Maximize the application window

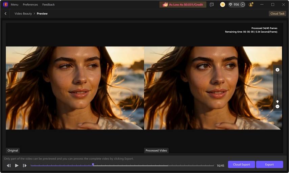272,5
